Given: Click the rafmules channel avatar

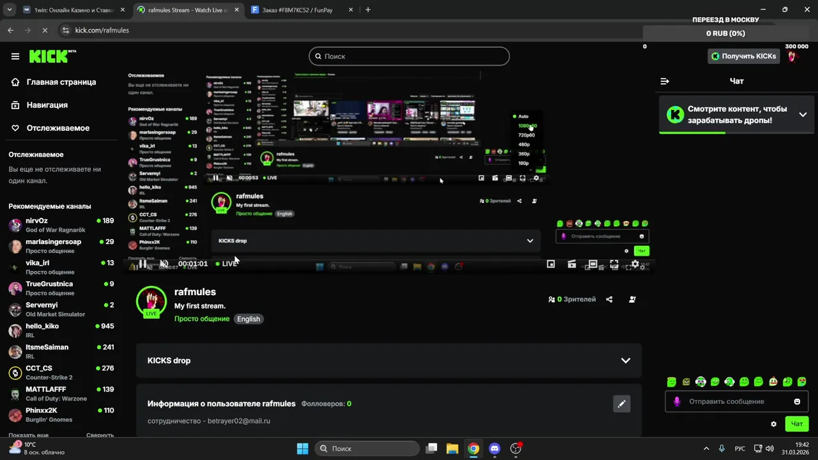Looking at the screenshot, I should pyautogui.click(x=151, y=302).
